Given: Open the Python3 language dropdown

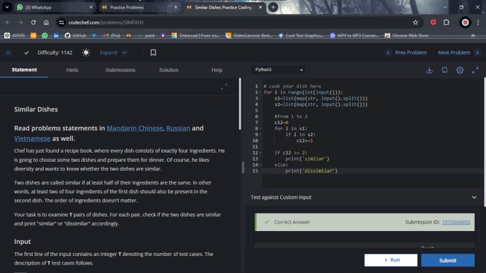Looking at the screenshot, I should 278,70.
